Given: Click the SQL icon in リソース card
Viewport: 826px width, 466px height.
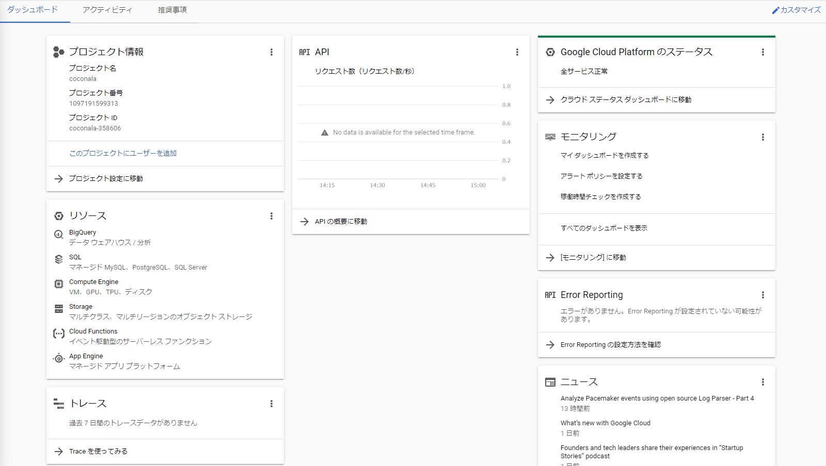Looking at the screenshot, I should [59, 259].
